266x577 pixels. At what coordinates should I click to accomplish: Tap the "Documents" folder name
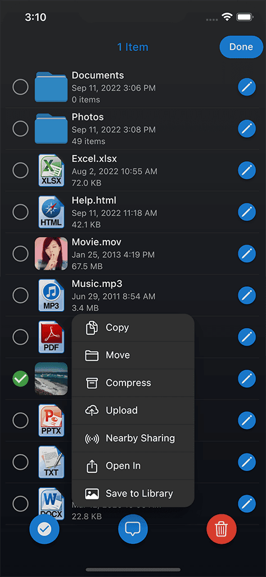pos(98,76)
